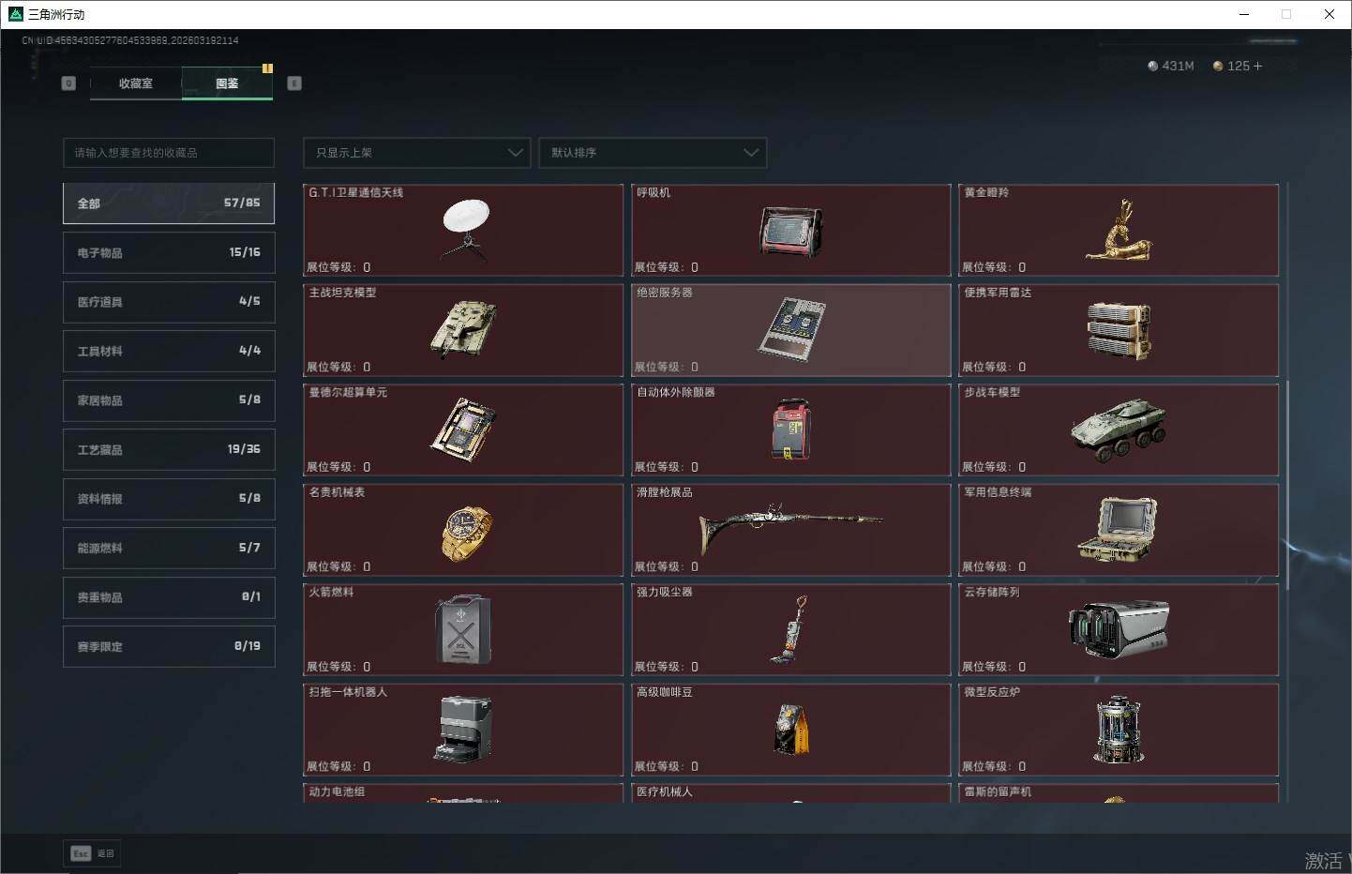Click the collectible search input field
This screenshot has height=874, width=1352.
(x=169, y=153)
